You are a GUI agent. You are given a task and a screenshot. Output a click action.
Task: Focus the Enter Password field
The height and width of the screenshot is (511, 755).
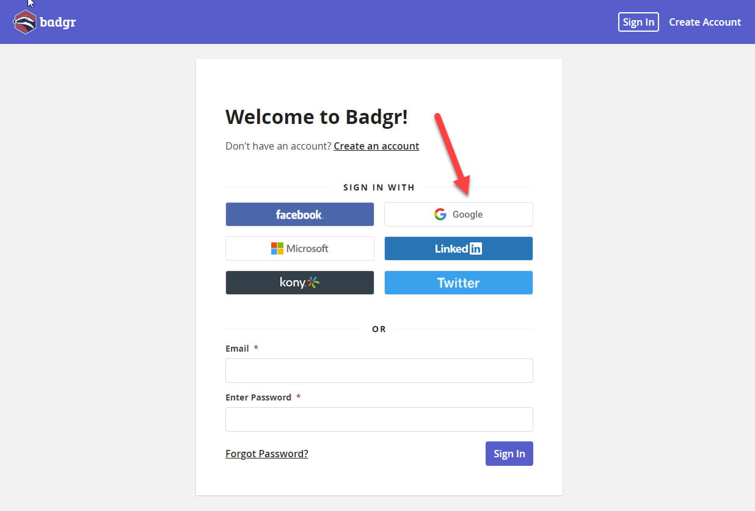(x=379, y=419)
